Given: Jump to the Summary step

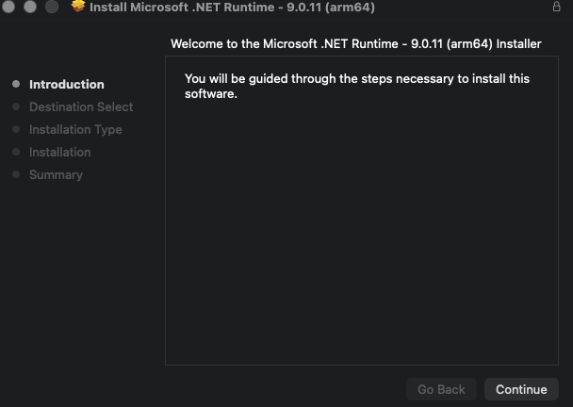Looking at the screenshot, I should coord(56,174).
